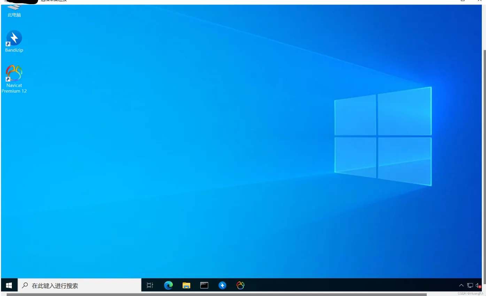
Task: Show hidden system tray icons
Action: (461, 286)
